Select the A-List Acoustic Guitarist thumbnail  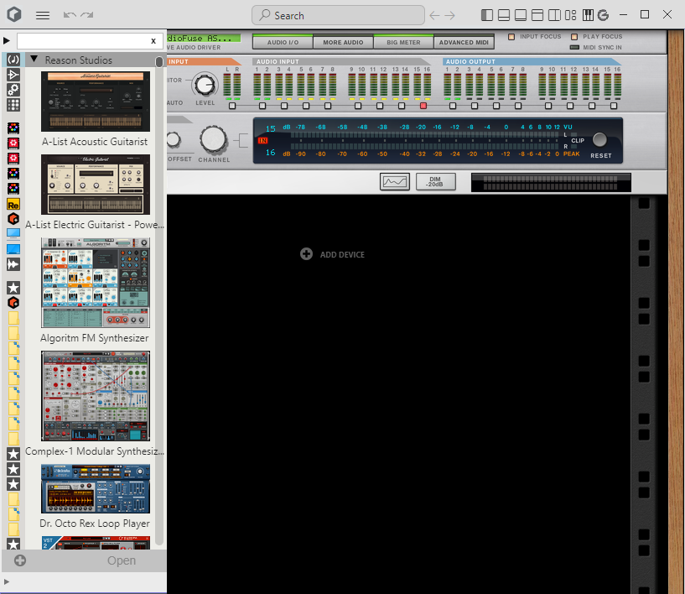click(96, 102)
